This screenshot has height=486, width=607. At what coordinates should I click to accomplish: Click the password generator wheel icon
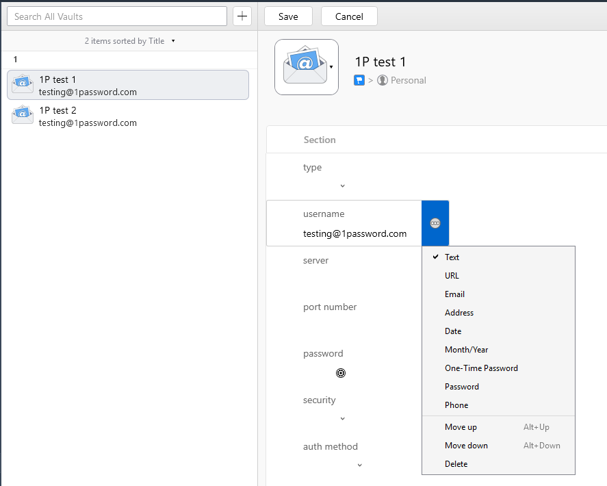pos(341,373)
